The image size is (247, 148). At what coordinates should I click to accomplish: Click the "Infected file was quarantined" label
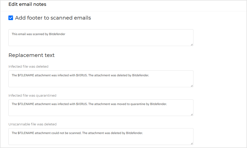tap(32, 95)
